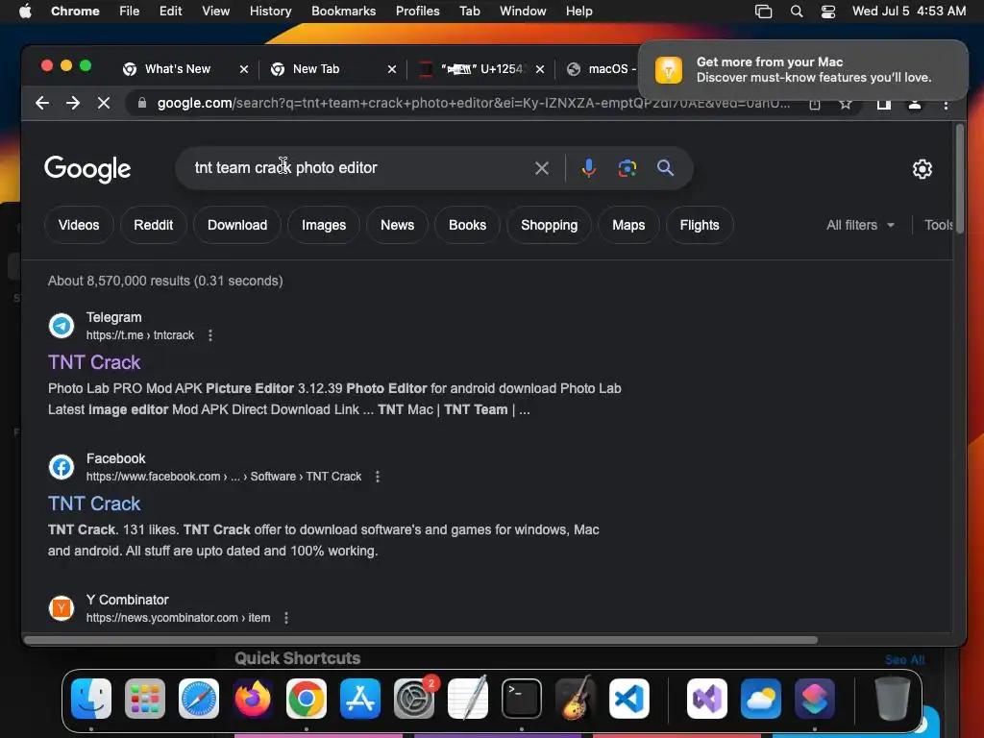Click the address bar URL
The width and height of the screenshot is (984, 738).
473,104
